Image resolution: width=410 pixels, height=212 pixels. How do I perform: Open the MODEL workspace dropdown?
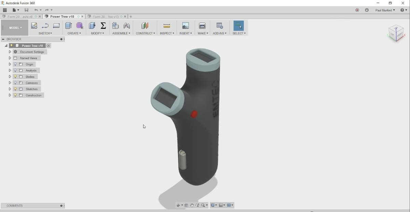(15, 28)
